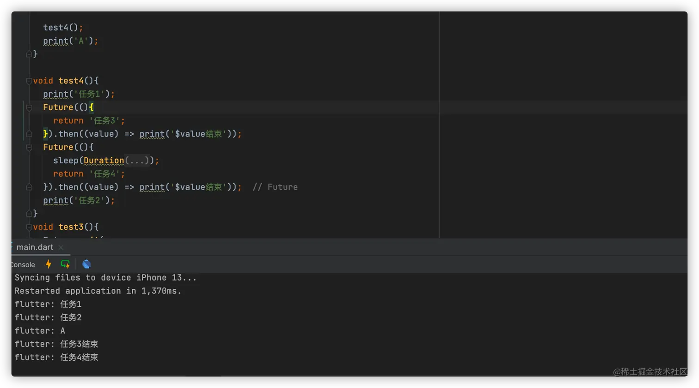Click the return '任务4' line
This screenshot has width=699, height=388.
click(89, 174)
